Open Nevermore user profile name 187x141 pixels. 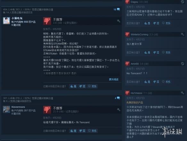pyautogui.click(x=18, y=107)
